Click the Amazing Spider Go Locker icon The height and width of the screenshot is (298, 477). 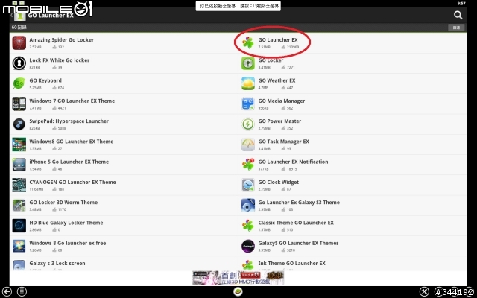click(19, 43)
